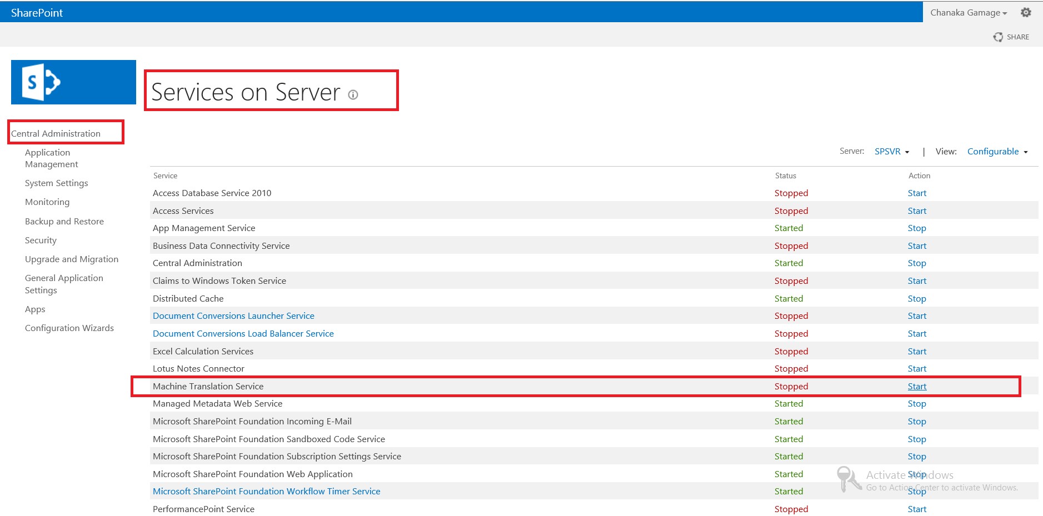Open General Application Settings

click(64, 284)
